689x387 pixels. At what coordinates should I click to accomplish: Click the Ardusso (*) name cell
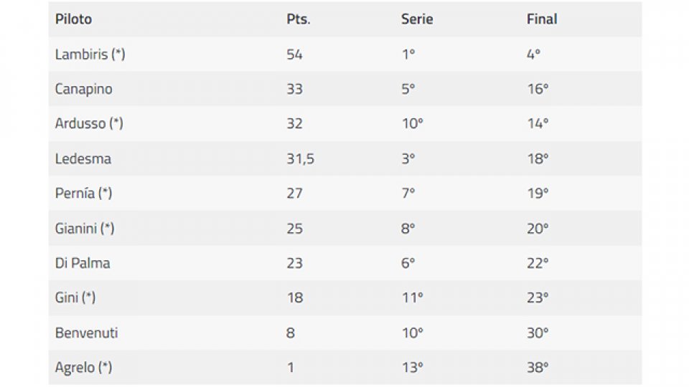tap(89, 123)
